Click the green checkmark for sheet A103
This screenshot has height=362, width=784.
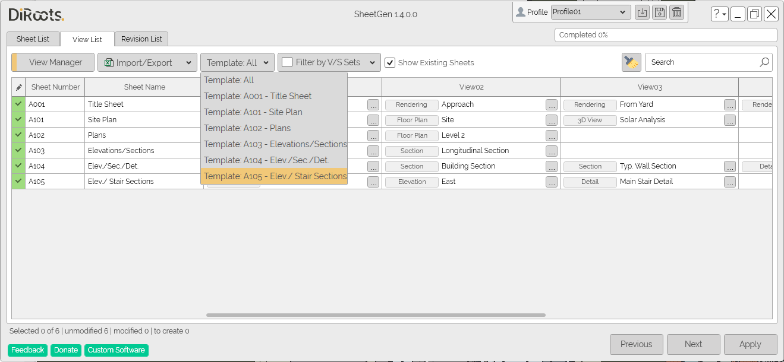click(18, 151)
